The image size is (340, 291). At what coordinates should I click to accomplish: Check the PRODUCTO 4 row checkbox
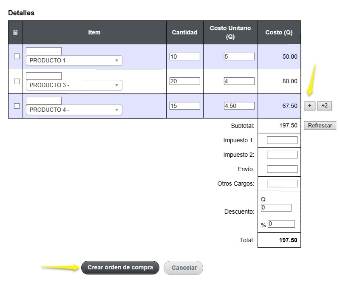pos(17,106)
